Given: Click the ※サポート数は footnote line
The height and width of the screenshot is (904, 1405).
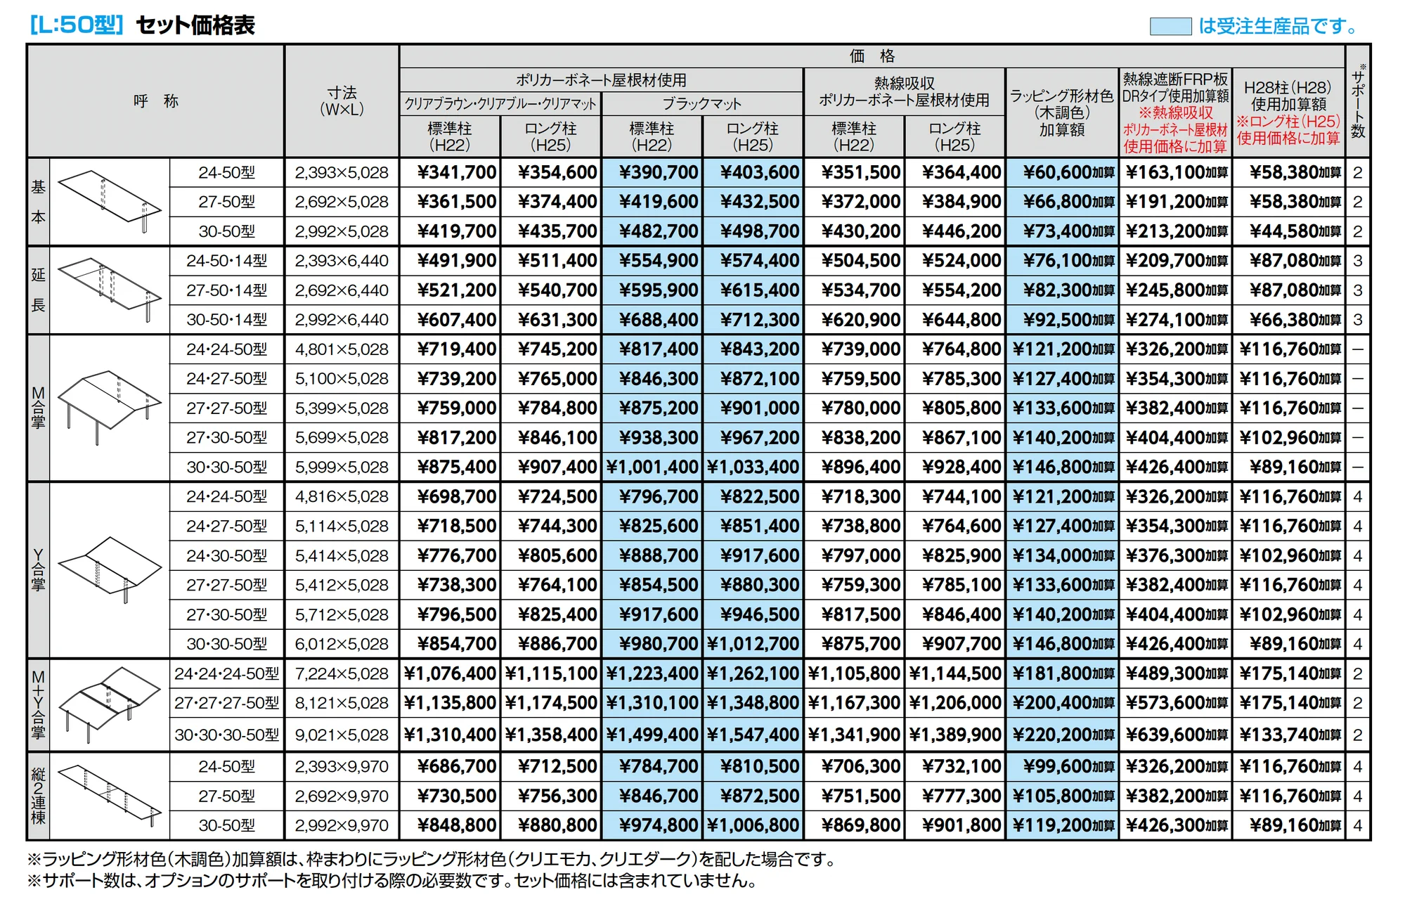Looking at the screenshot, I should coord(391,881).
